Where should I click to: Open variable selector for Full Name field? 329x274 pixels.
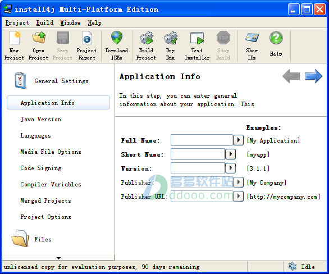(238, 140)
